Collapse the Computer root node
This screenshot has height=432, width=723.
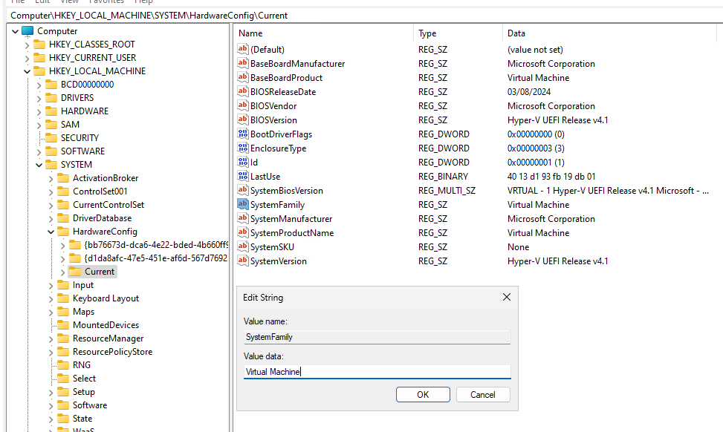(x=15, y=31)
